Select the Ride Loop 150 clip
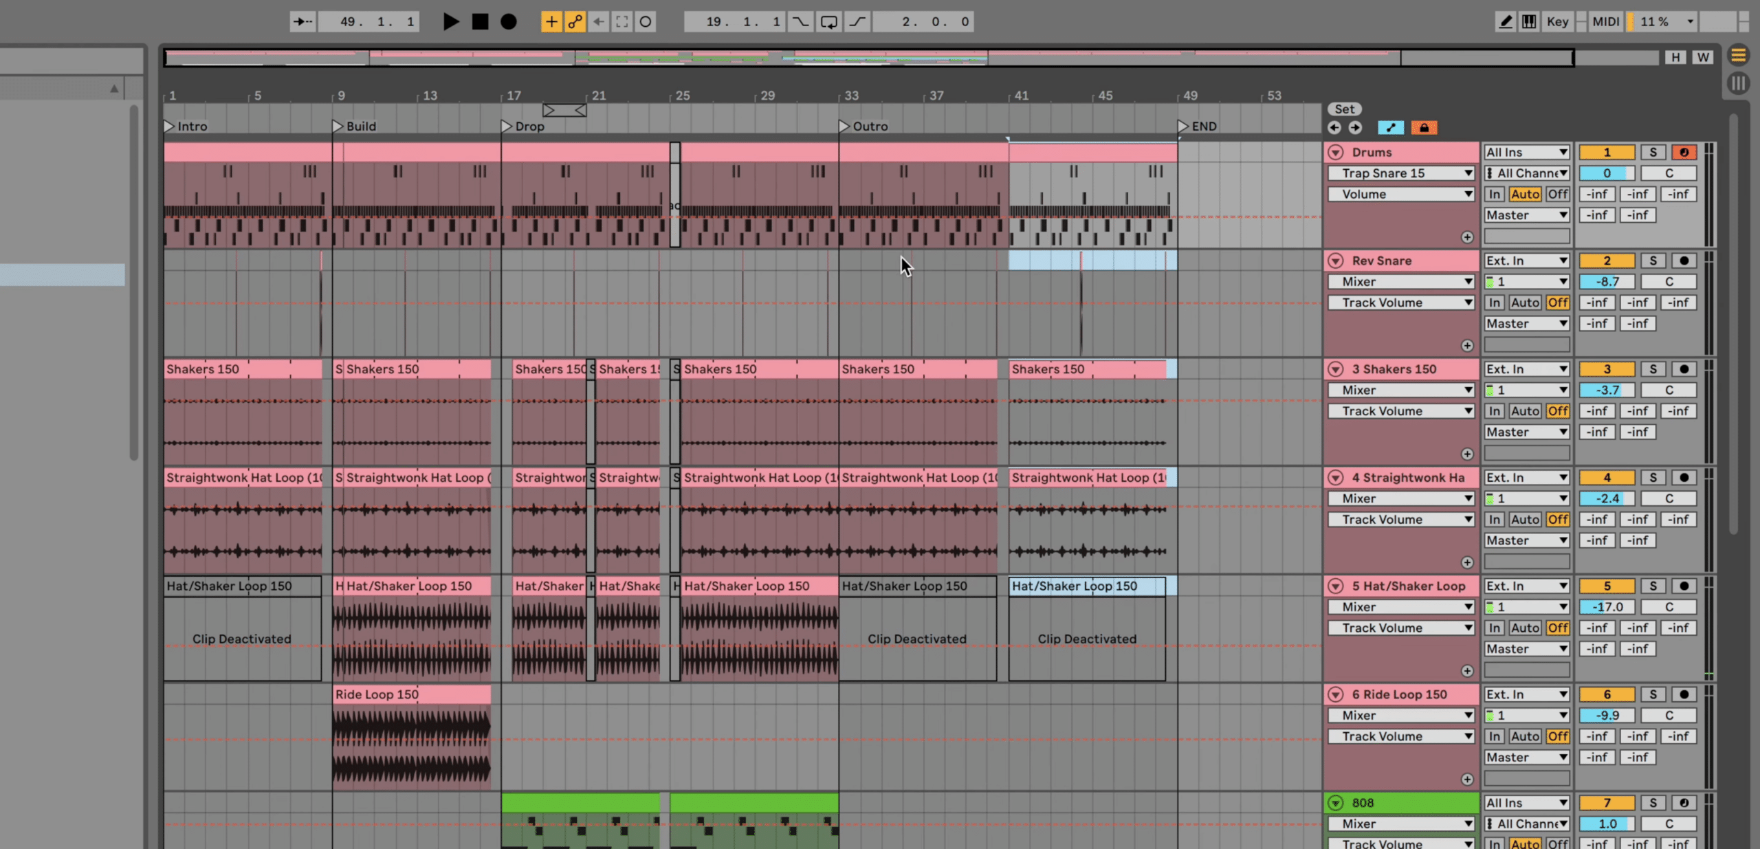The height and width of the screenshot is (849, 1760). tap(412, 695)
